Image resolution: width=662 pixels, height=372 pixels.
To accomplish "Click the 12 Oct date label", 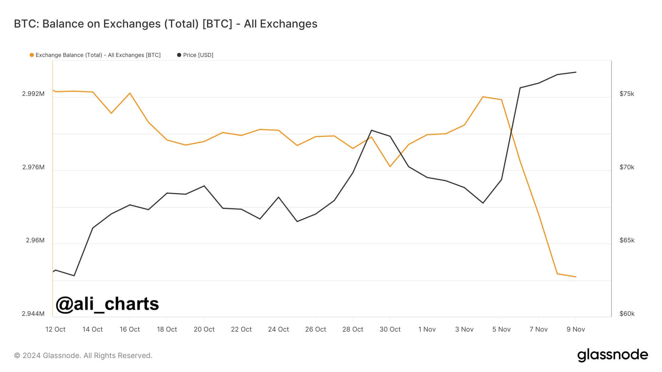I will tap(56, 329).
